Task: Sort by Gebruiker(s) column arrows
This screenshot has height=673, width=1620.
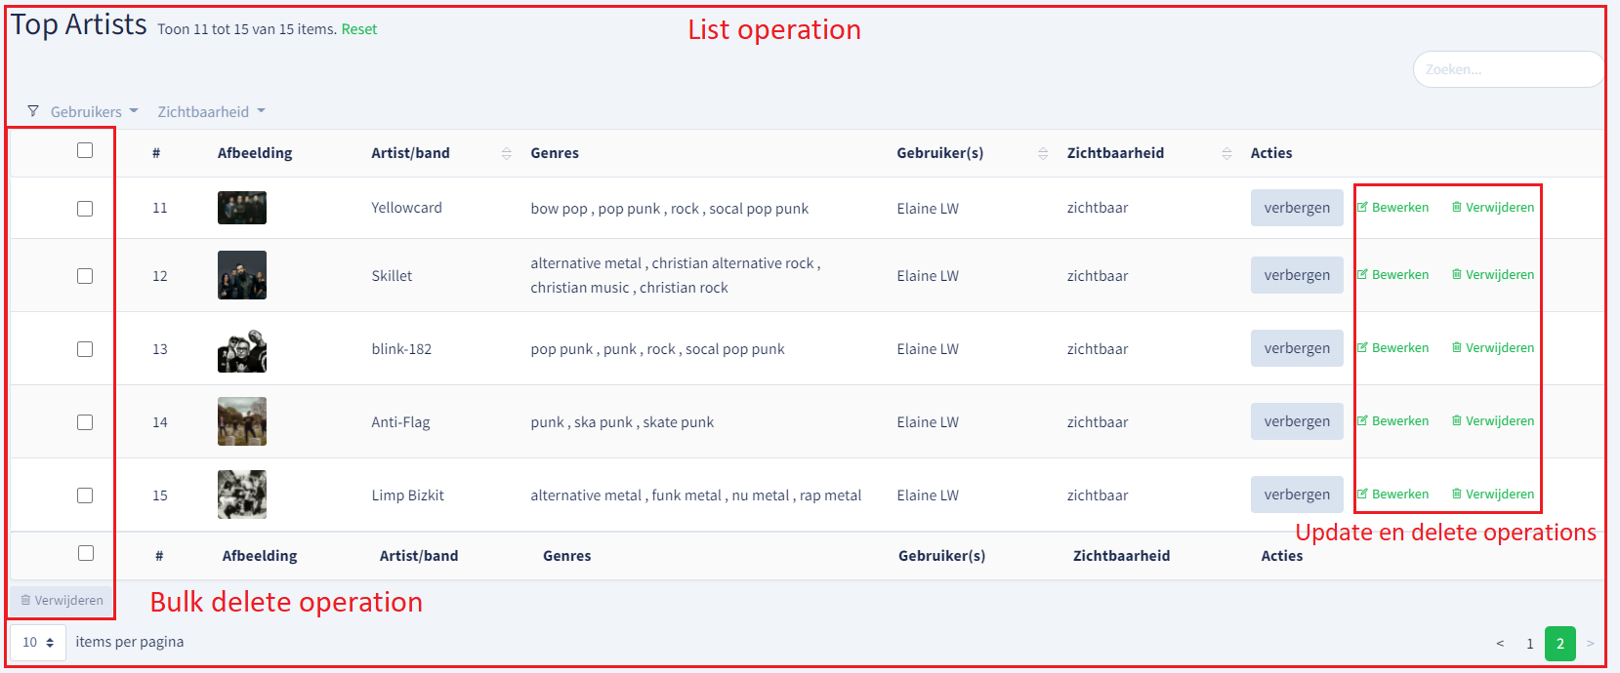Action: pos(1043,153)
